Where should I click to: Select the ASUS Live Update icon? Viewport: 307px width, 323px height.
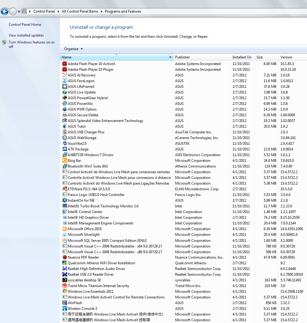click(x=65, y=92)
